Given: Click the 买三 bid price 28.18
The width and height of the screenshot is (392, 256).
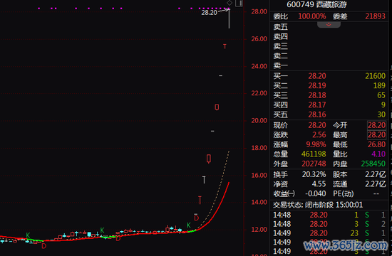Looking at the screenshot, I should click(317, 95).
